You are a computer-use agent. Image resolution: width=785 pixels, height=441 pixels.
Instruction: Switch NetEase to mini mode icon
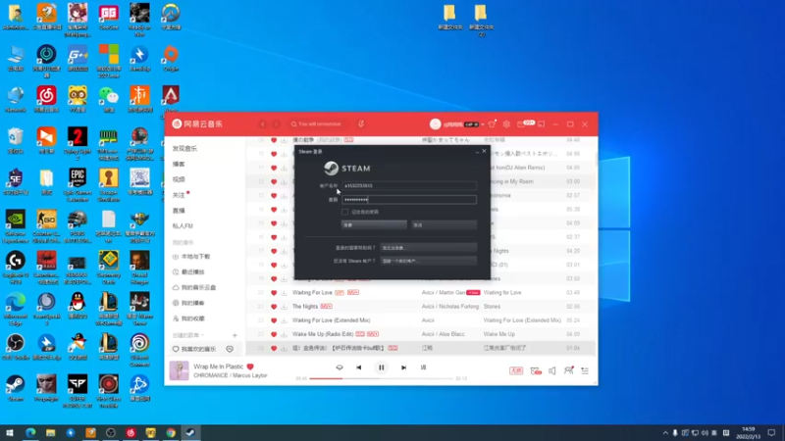tap(542, 124)
